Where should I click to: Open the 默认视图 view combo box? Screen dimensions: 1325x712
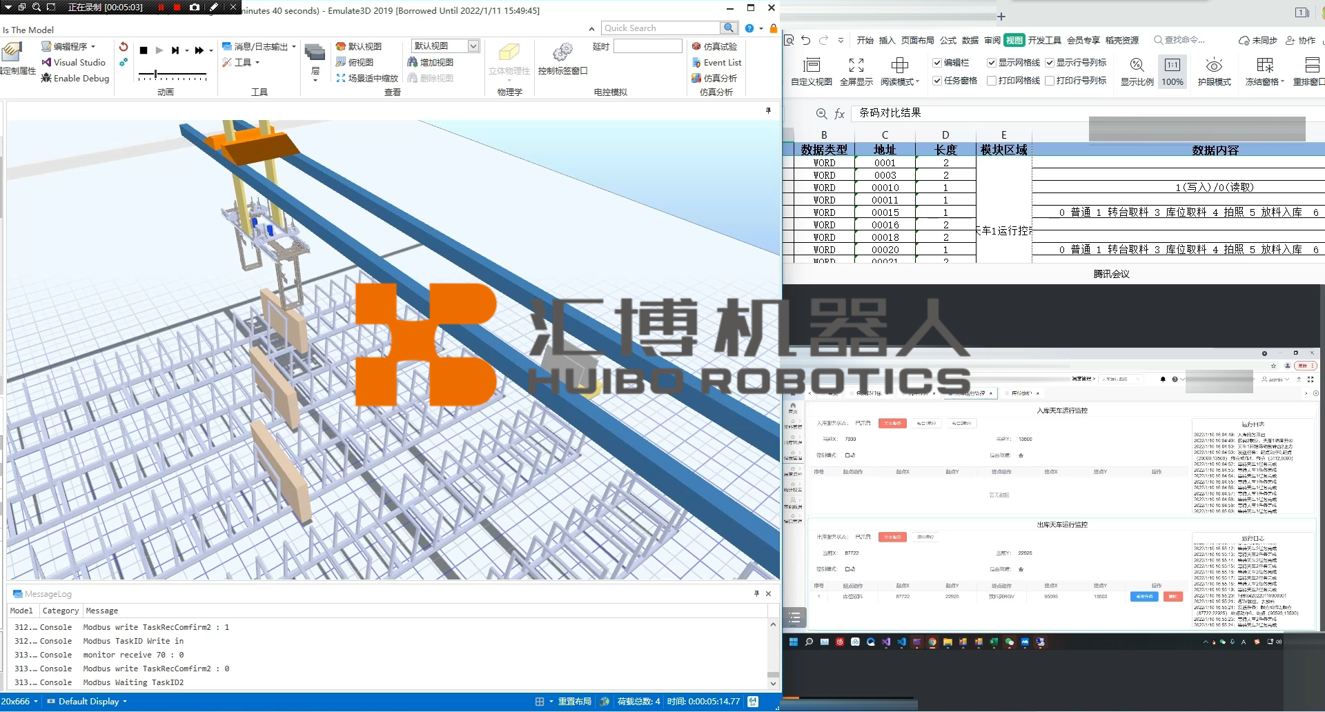445,46
